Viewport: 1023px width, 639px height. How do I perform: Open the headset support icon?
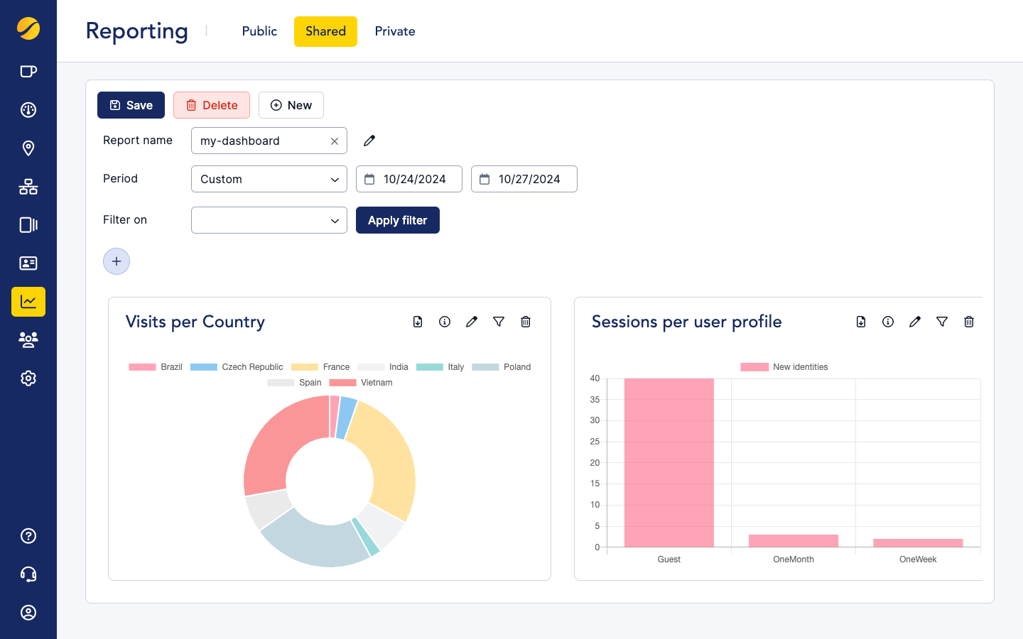click(x=28, y=574)
